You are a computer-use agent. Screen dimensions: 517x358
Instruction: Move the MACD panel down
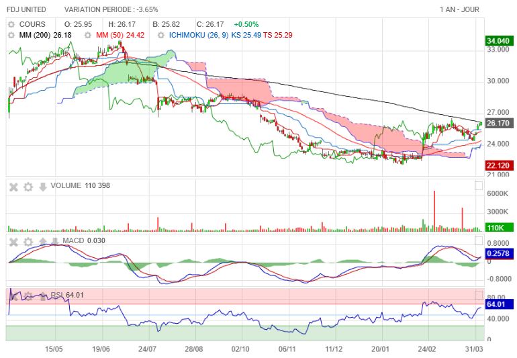(x=55, y=242)
